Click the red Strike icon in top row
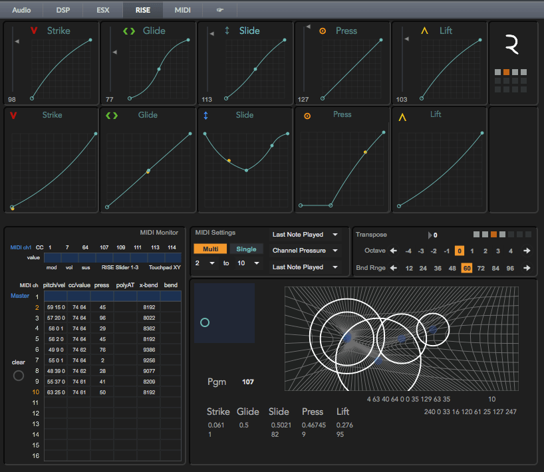The width and height of the screenshot is (544, 472). (33, 31)
